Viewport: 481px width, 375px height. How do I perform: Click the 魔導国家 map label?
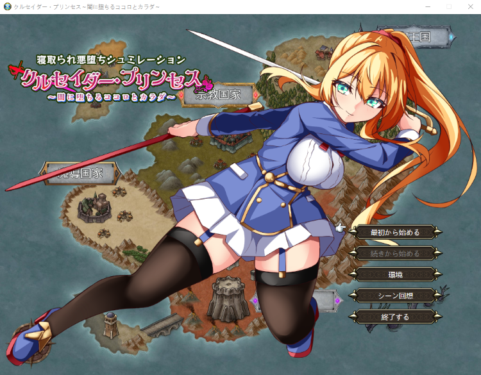[80, 174]
